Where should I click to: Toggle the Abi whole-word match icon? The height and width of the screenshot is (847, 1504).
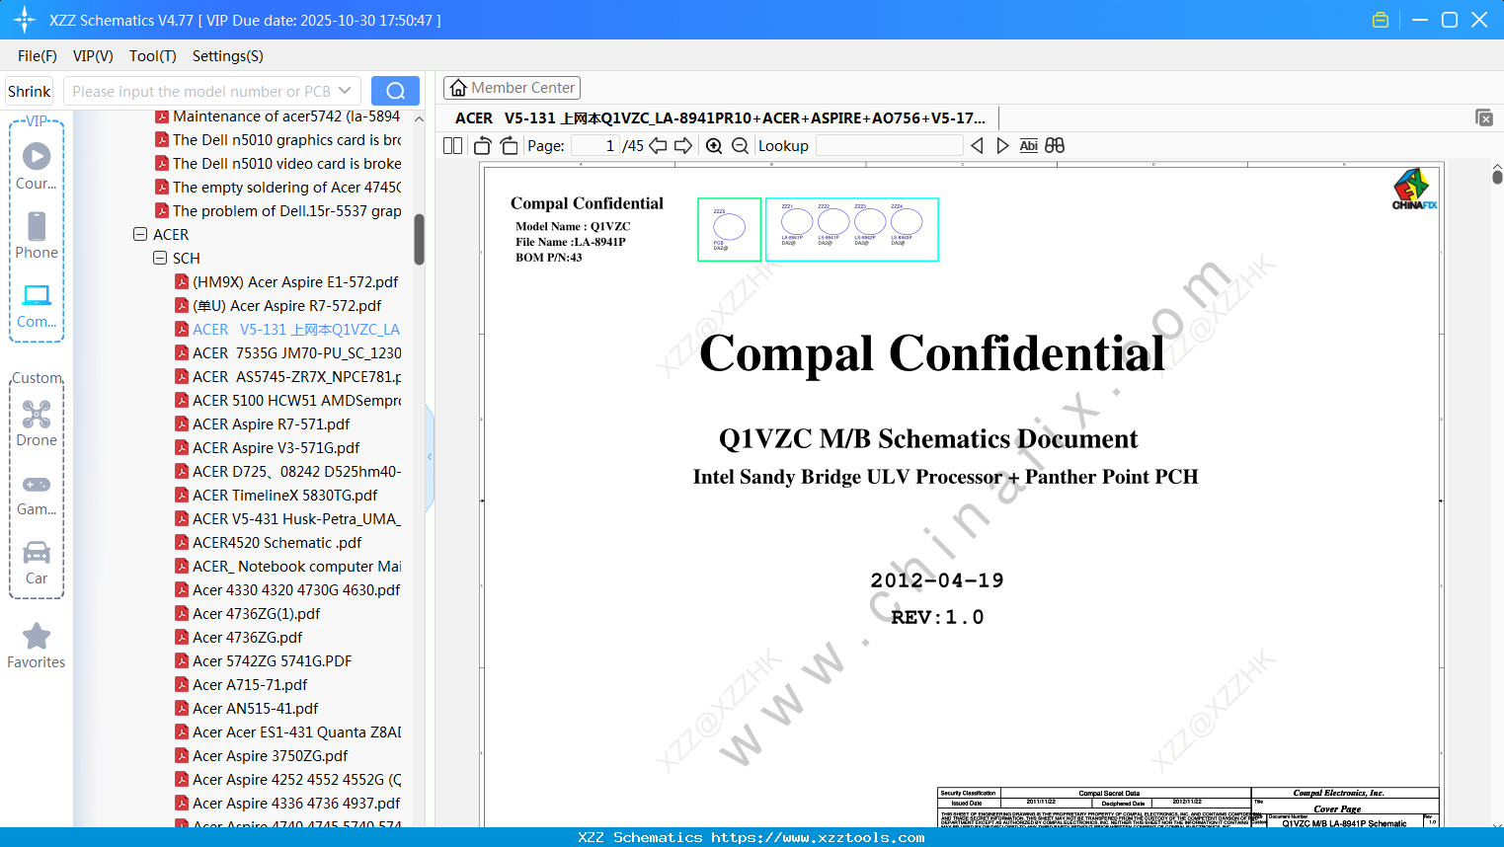pyautogui.click(x=1028, y=146)
